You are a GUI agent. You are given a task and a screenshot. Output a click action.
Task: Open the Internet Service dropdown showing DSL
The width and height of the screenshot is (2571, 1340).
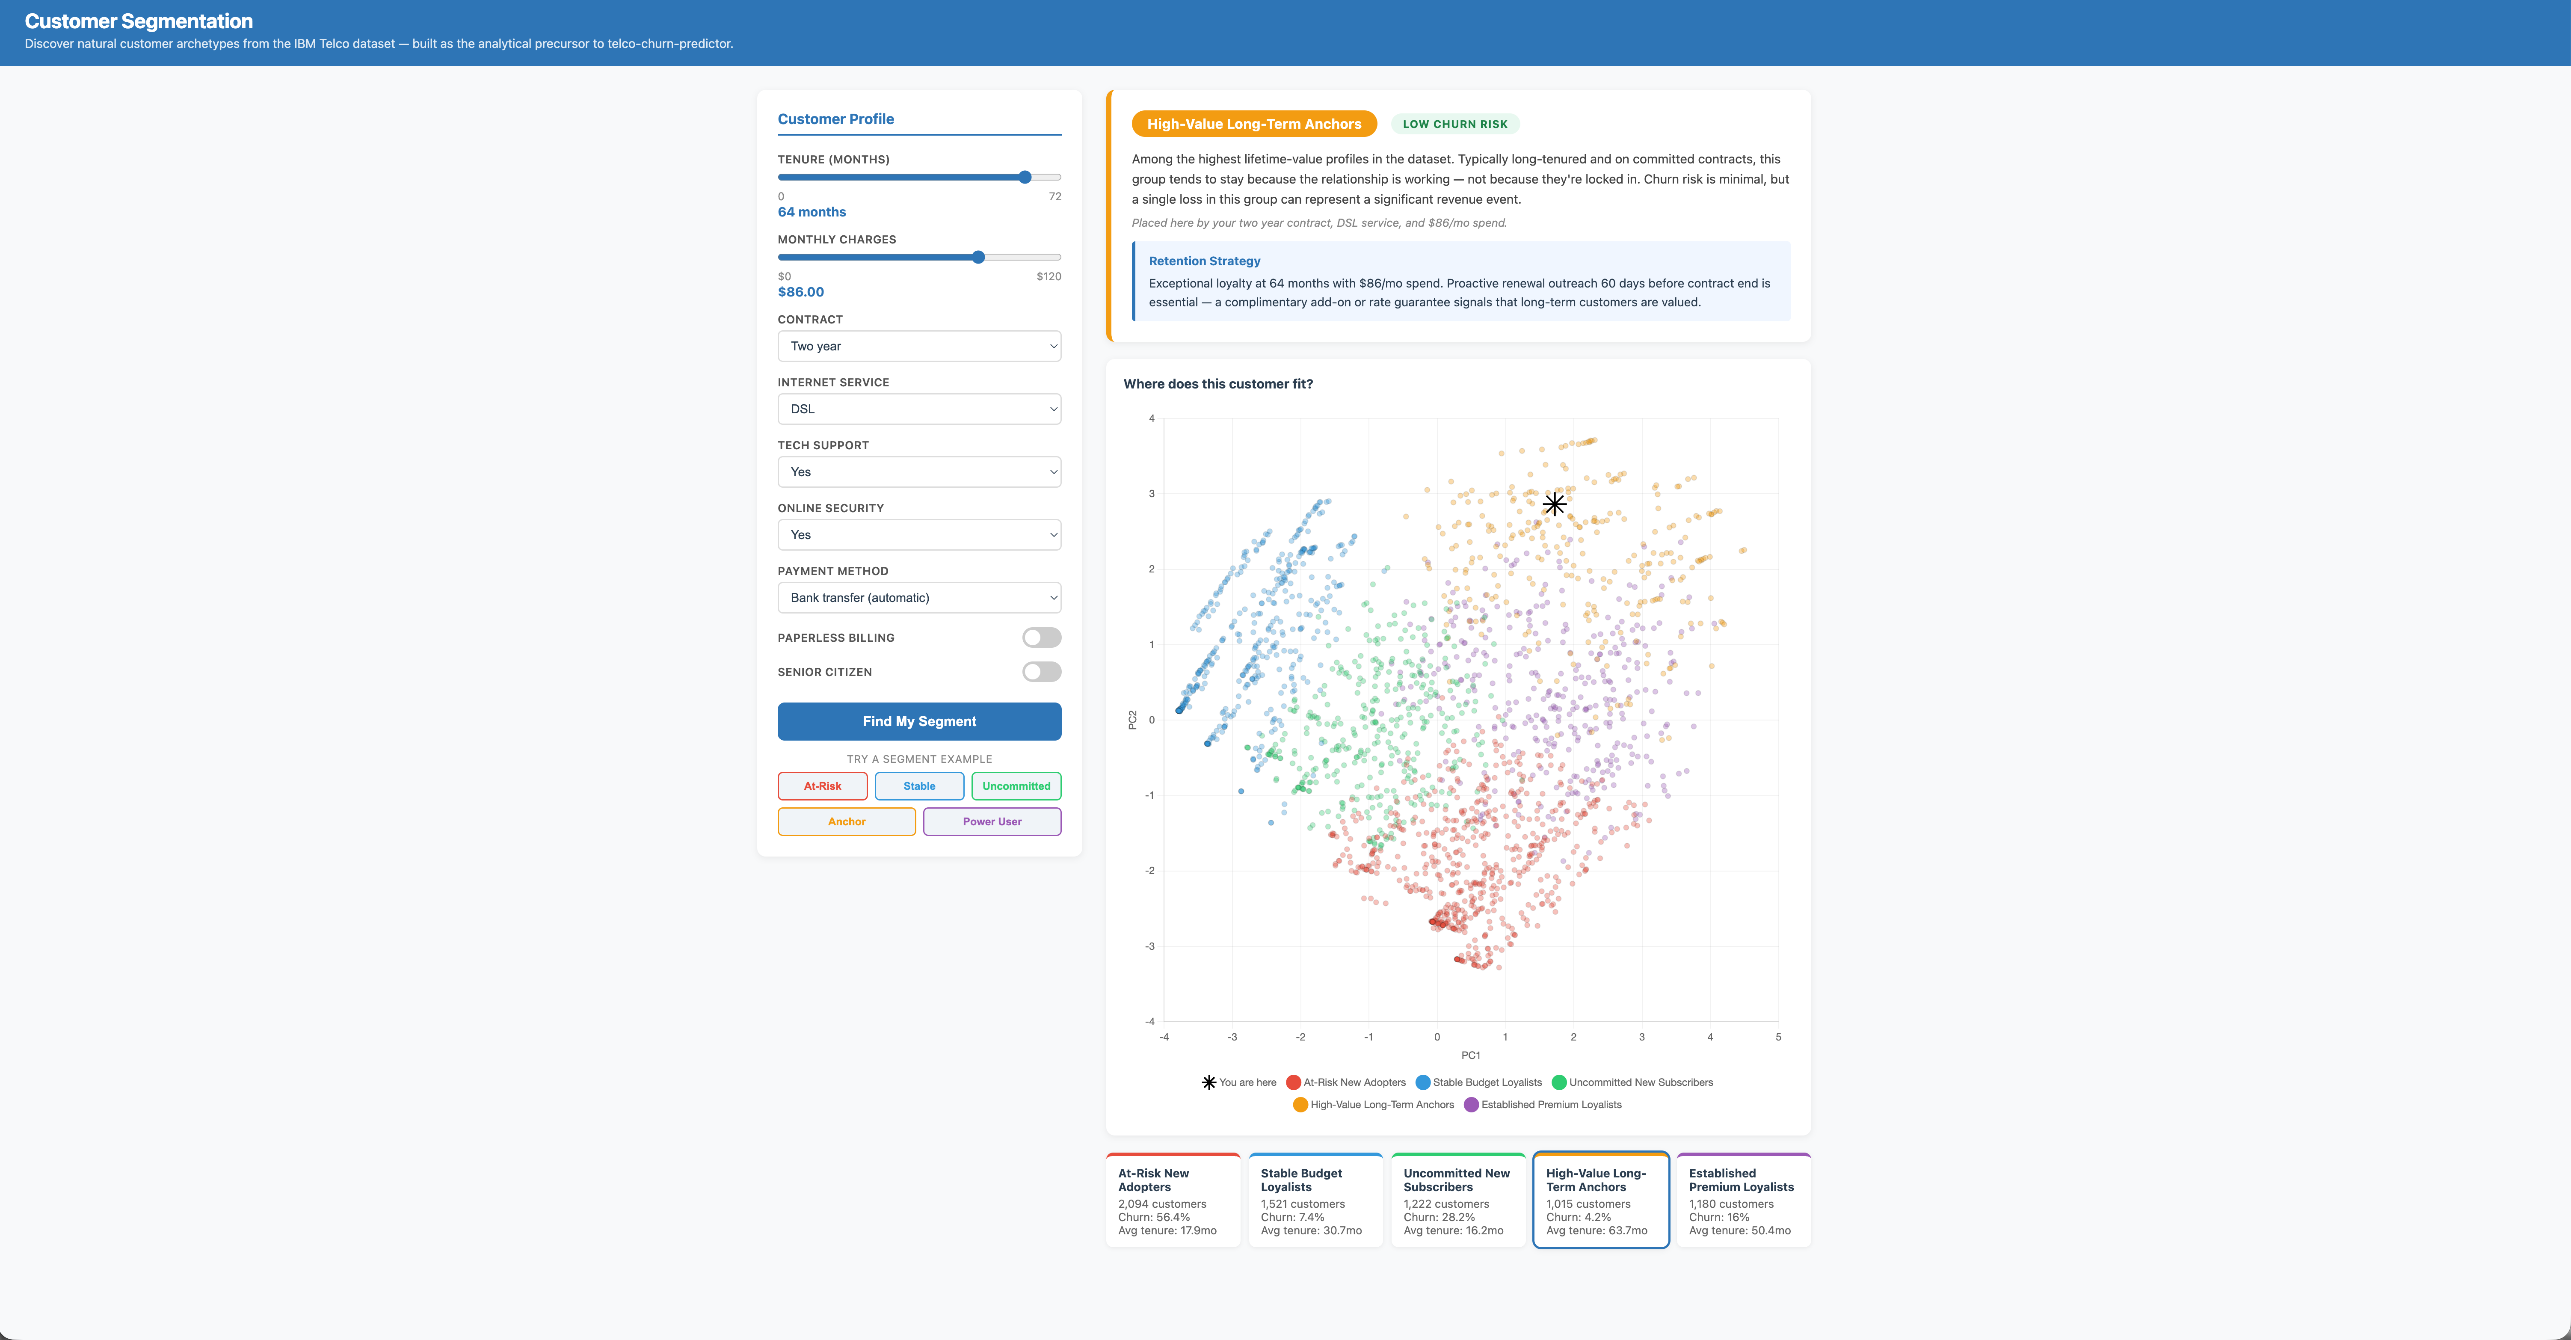point(919,409)
